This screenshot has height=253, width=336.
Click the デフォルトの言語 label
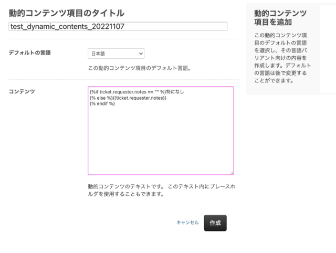pos(29,52)
